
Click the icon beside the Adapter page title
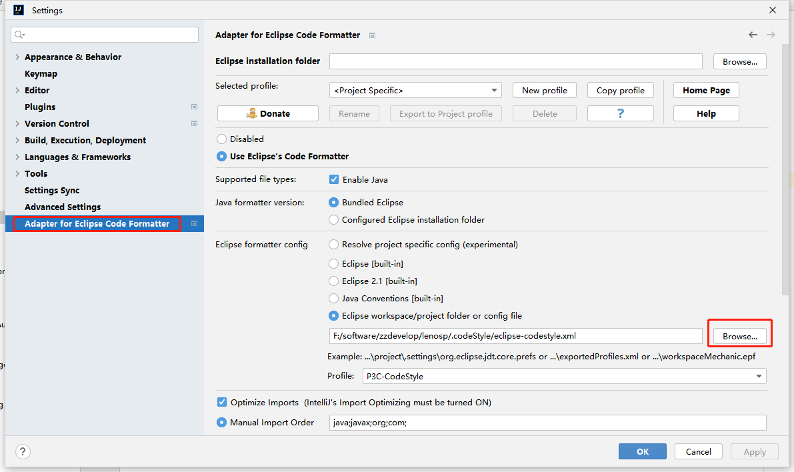tap(372, 35)
